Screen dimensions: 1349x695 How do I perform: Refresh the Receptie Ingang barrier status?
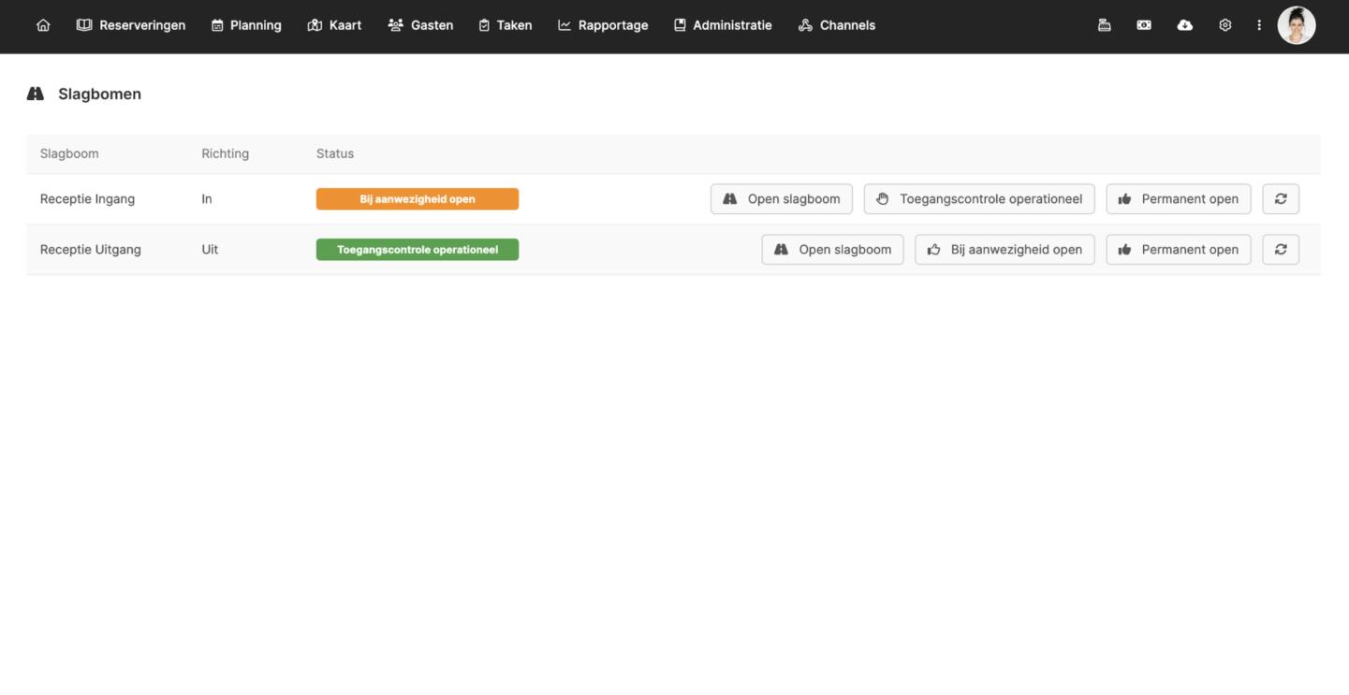[x=1281, y=199]
